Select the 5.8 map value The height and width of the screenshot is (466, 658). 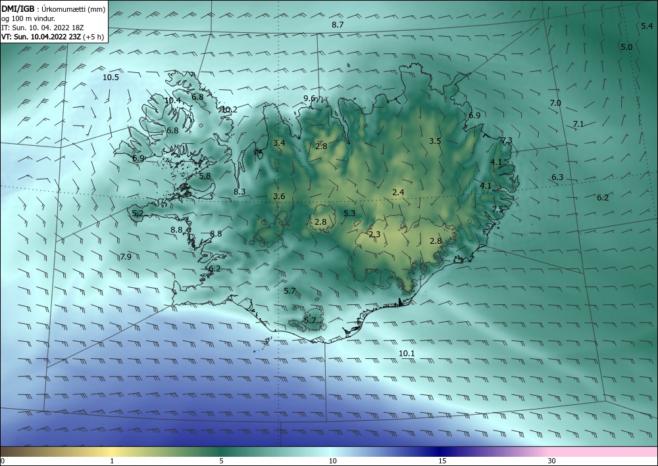pos(205,176)
